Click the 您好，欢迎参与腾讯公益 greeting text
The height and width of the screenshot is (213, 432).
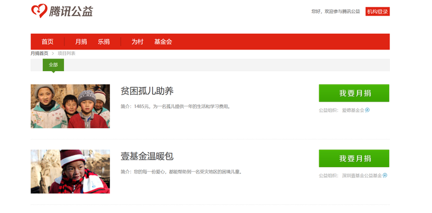[x=336, y=11]
